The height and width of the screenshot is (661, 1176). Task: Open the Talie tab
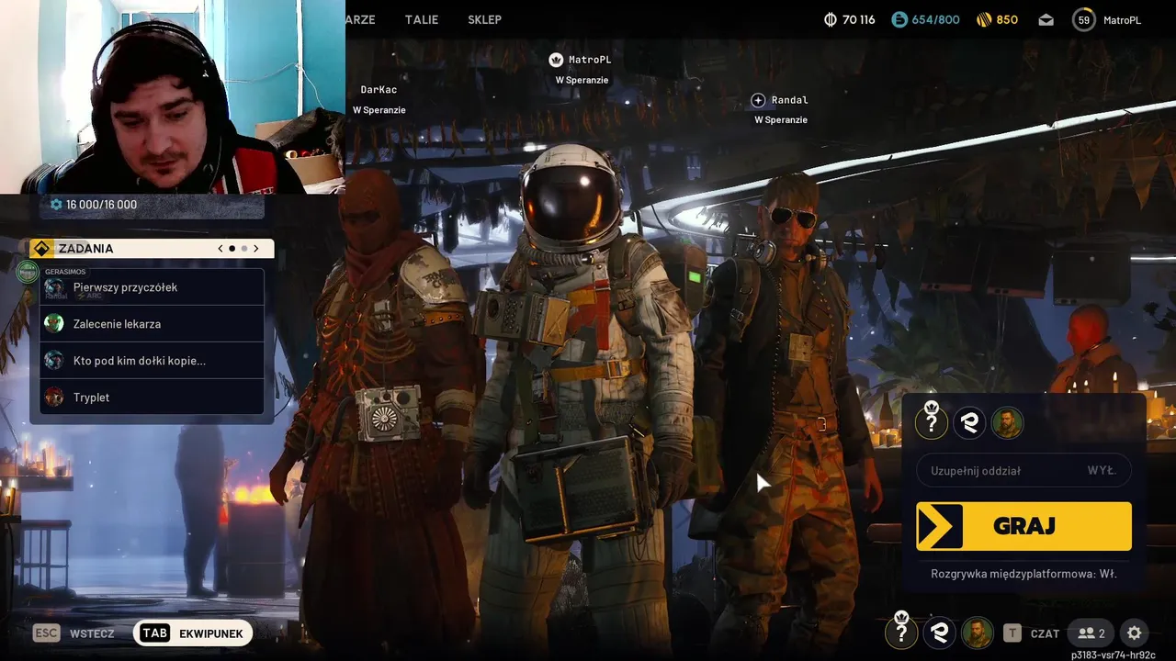(x=422, y=19)
